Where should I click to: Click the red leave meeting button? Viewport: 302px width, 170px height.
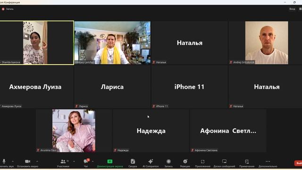click(x=298, y=163)
